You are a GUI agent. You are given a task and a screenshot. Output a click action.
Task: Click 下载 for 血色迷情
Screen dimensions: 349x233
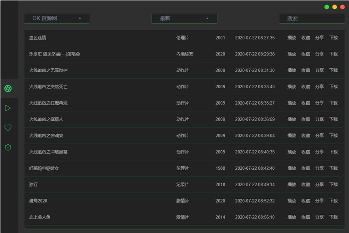(x=334, y=38)
